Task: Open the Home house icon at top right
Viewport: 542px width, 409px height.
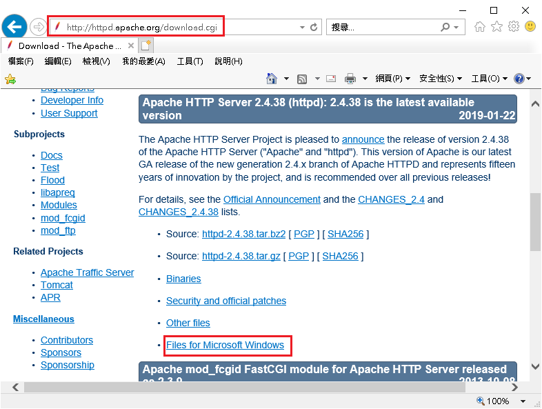Action: [479, 26]
